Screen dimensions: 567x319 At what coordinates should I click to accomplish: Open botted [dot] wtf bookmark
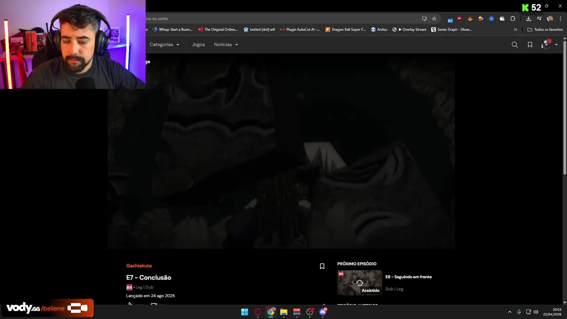(259, 30)
